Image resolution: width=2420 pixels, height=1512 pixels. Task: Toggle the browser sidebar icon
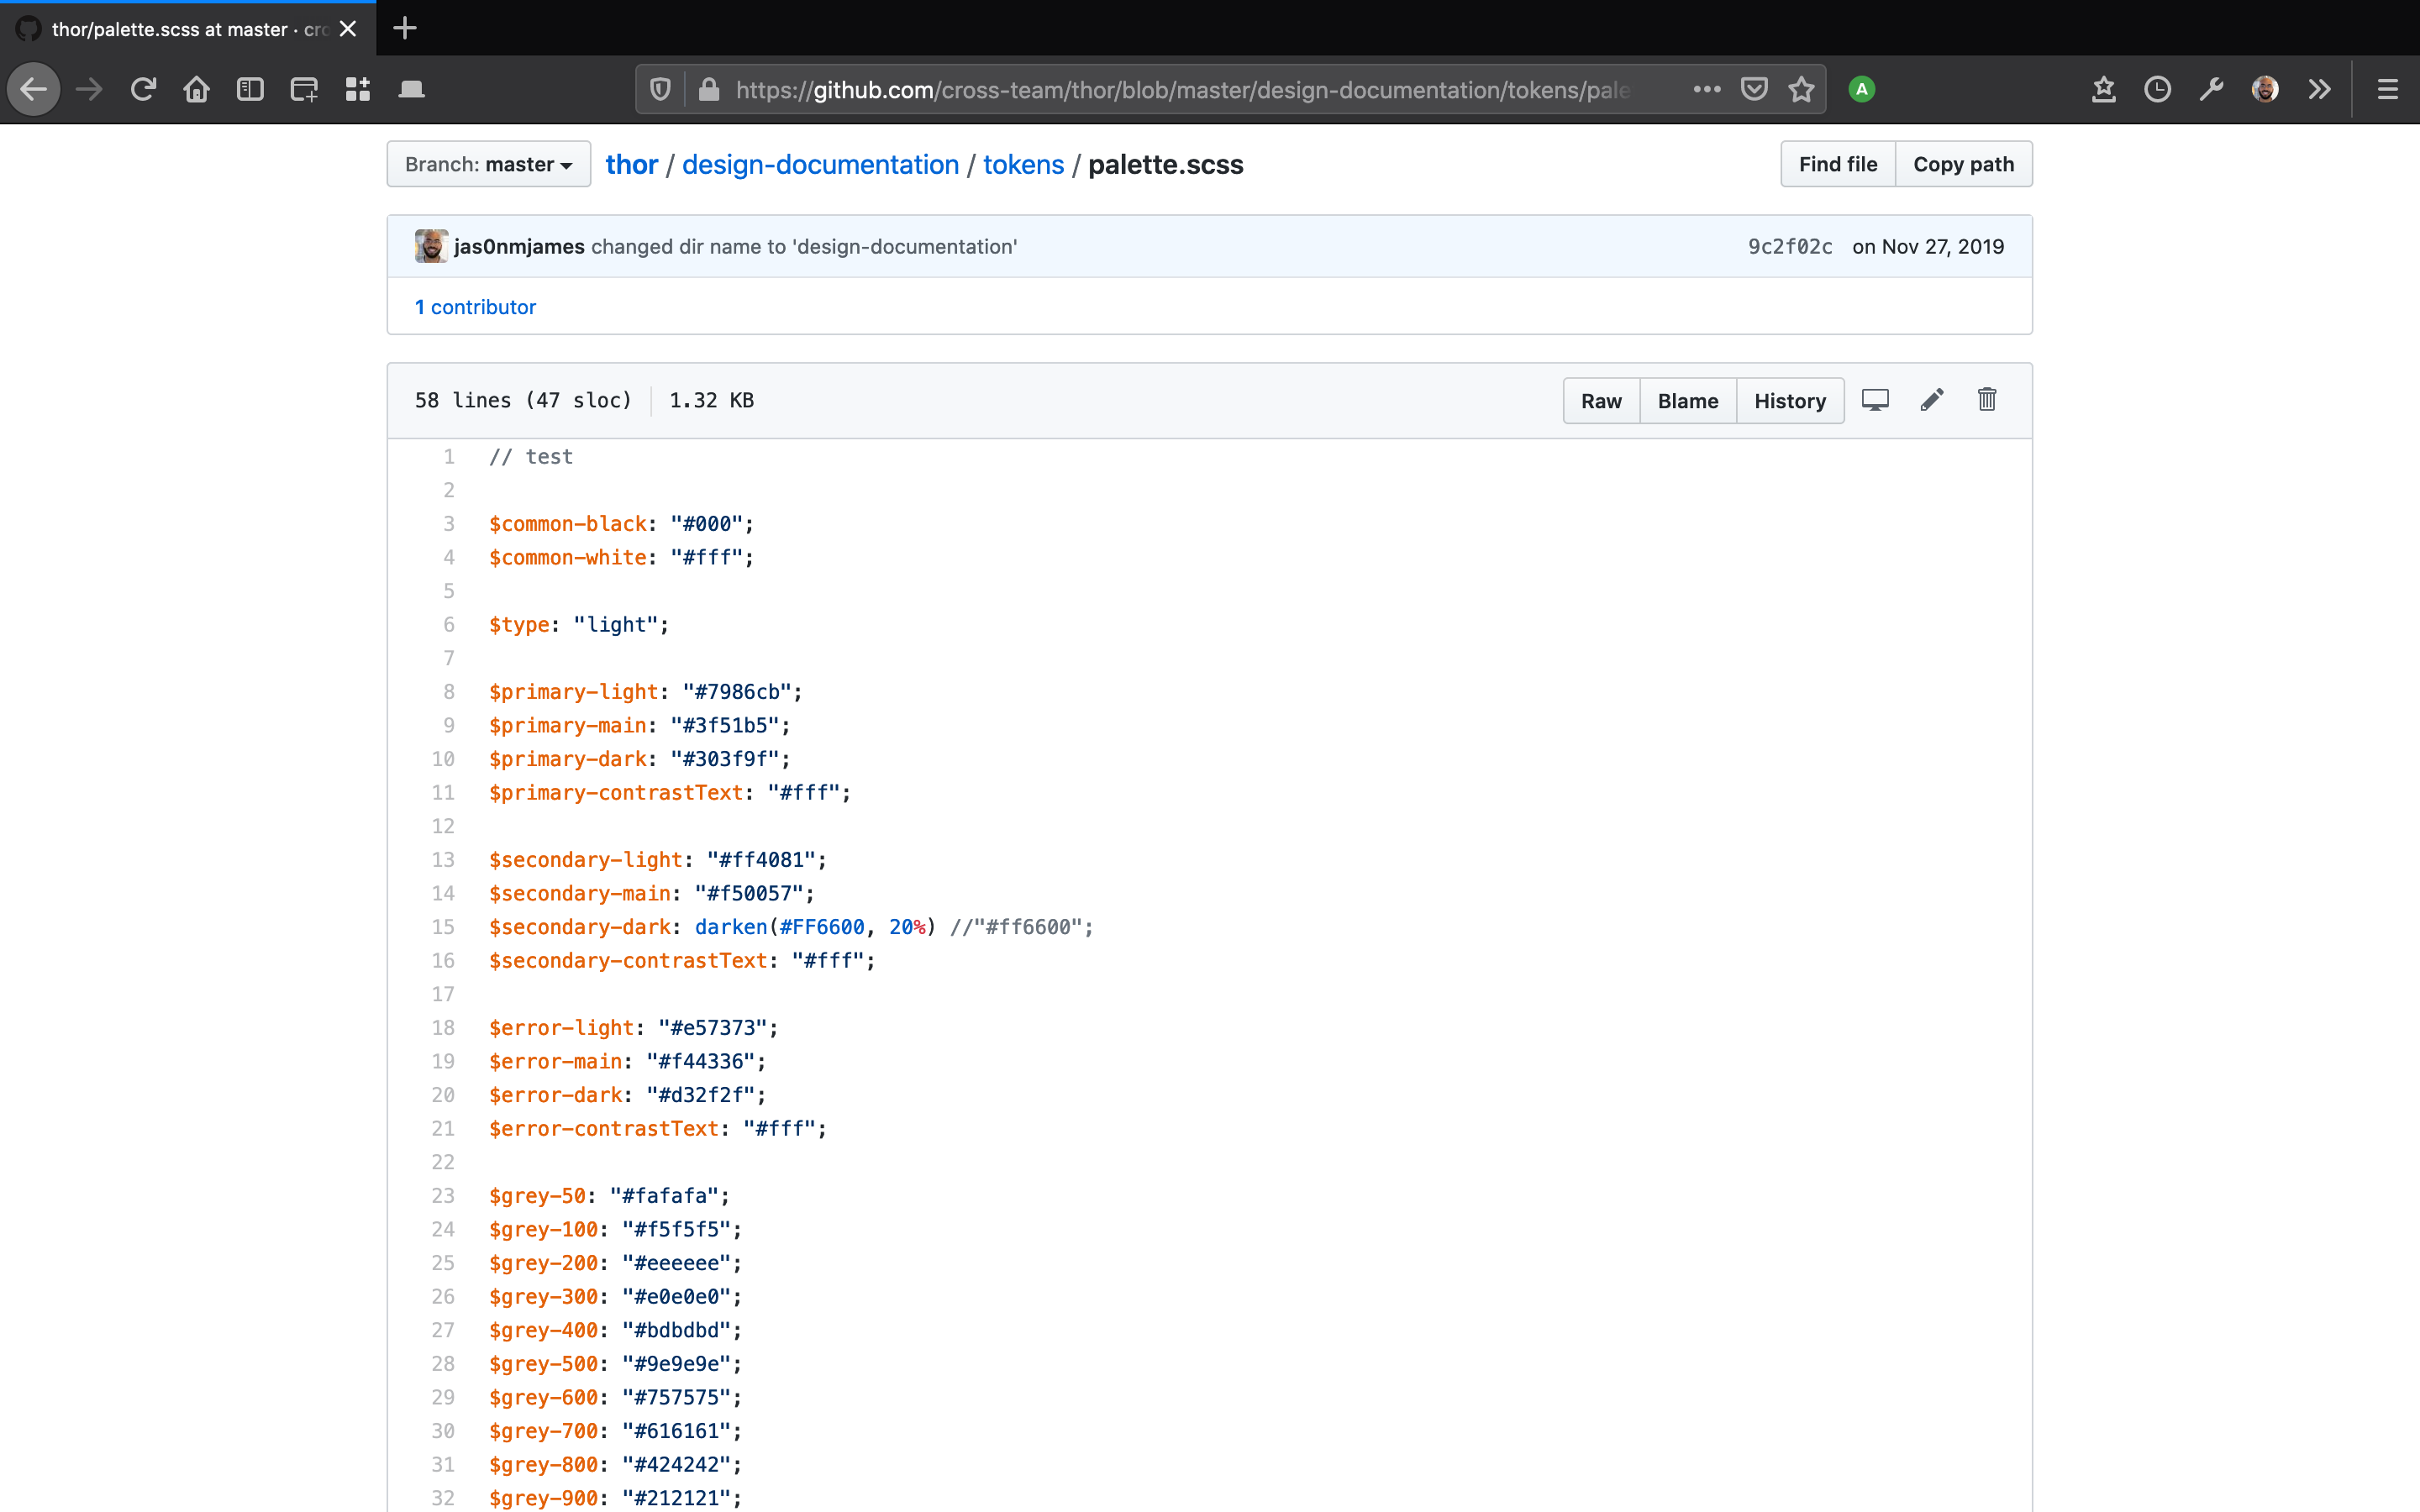[x=250, y=90]
